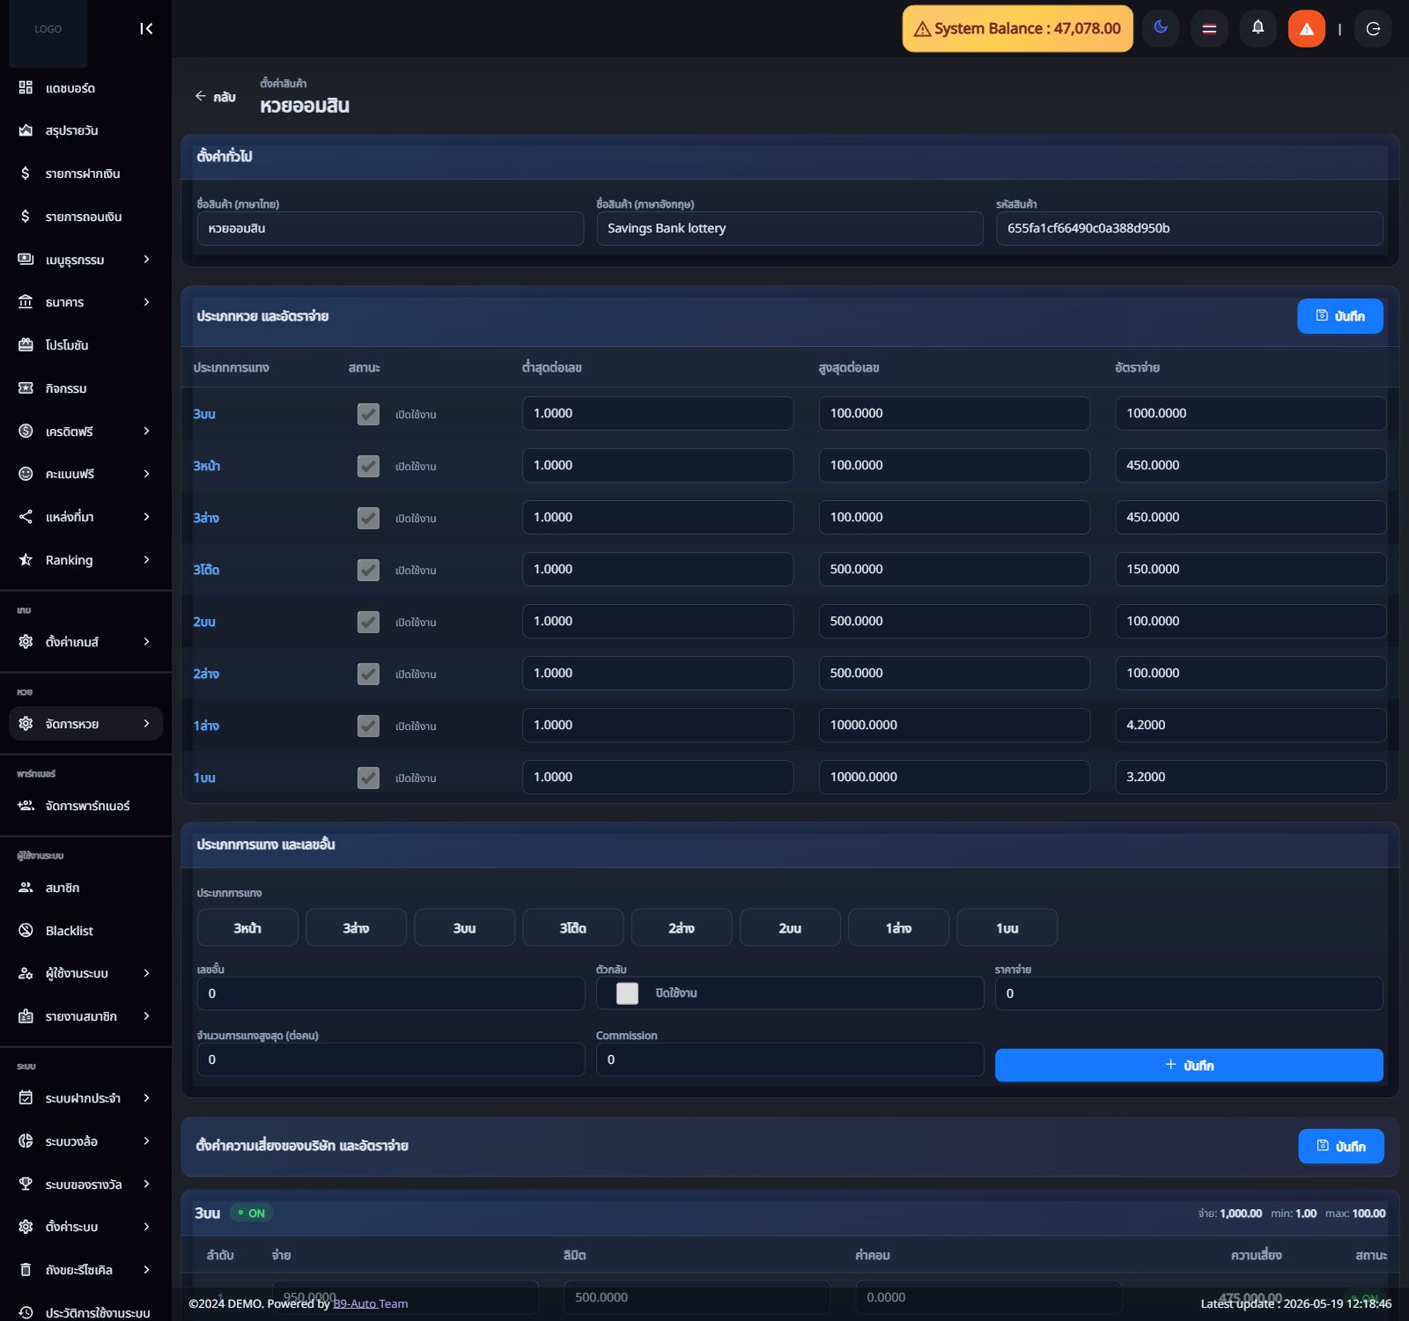Focus the English product name field
Image resolution: width=1409 pixels, height=1321 pixels.
click(x=790, y=228)
